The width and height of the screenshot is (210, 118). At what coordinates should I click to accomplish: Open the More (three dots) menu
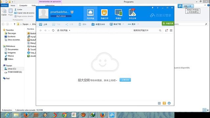[x=132, y=24]
